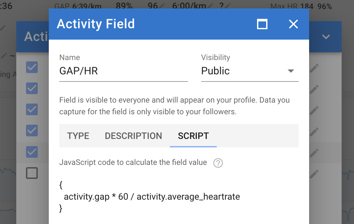
Task: Switch to the DESCRIPTION tab
Action: [133, 136]
